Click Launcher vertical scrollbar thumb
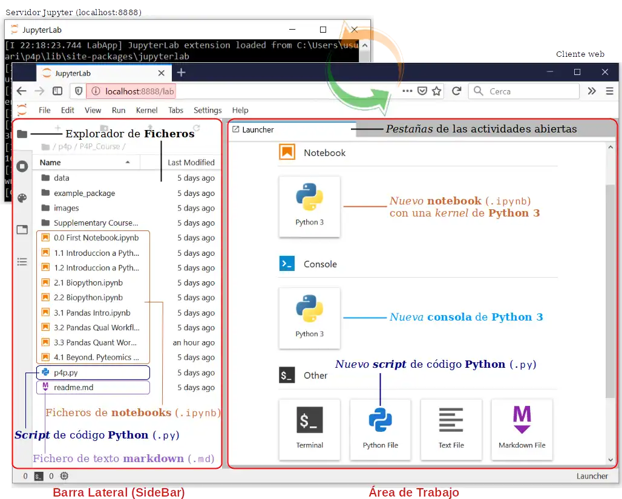622x499 pixels. 610,291
